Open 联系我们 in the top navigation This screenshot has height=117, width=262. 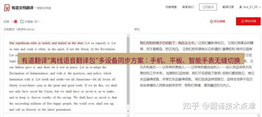coord(188,7)
